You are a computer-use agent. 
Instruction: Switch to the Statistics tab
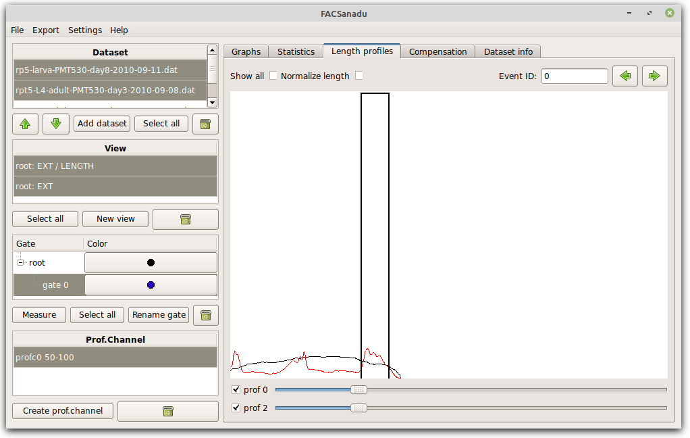(296, 51)
